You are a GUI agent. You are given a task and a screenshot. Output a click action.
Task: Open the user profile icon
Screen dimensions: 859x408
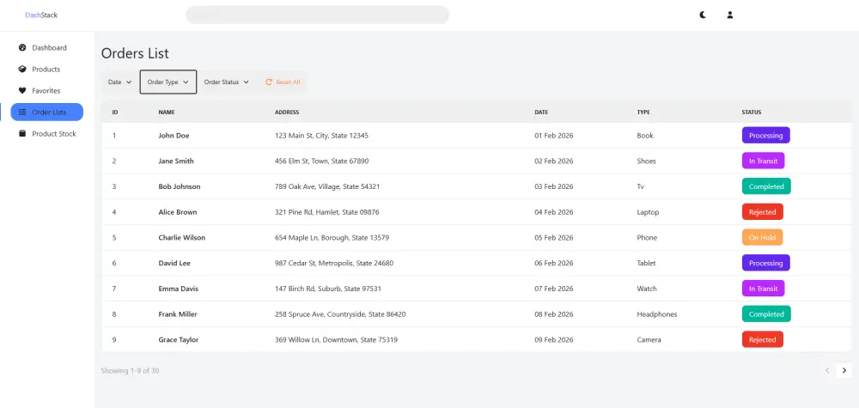[729, 15]
